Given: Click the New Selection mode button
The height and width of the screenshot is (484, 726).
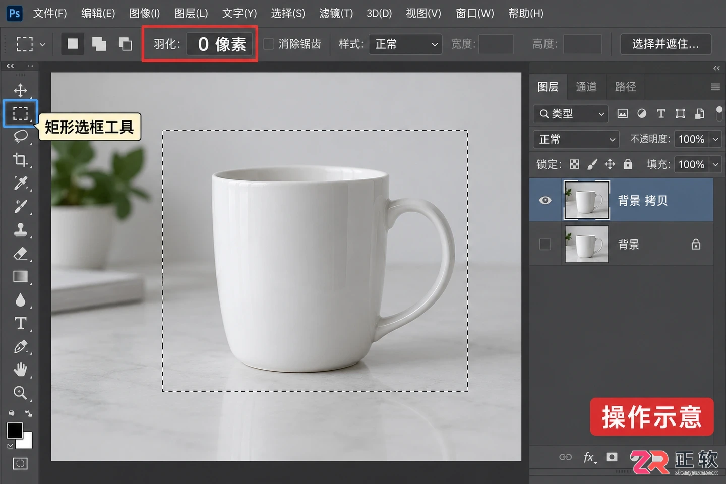Looking at the screenshot, I should (x=73, y=44).
